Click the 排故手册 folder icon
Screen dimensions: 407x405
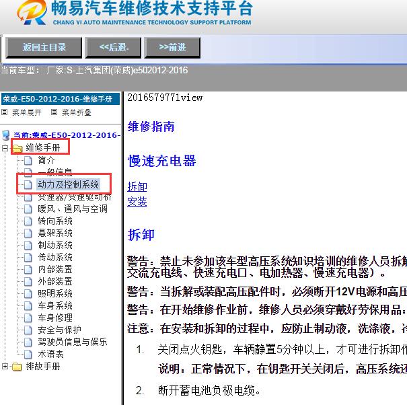click(17, 367)
